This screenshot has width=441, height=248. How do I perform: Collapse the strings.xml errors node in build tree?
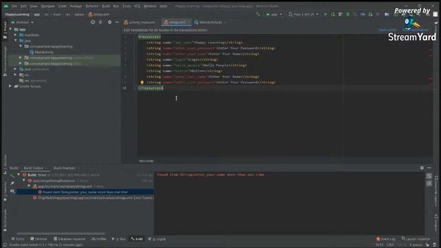pos(29,186)
